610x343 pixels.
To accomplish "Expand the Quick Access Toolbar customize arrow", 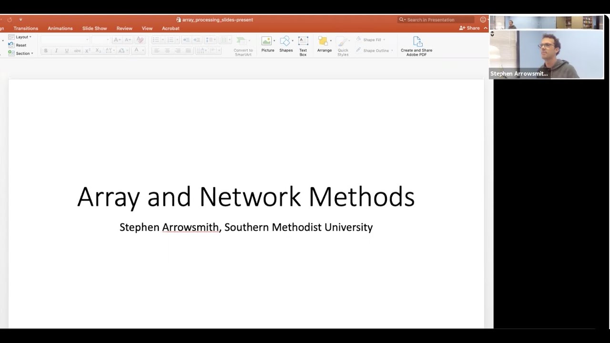I will pyautogui.click(x=20, y=20).
